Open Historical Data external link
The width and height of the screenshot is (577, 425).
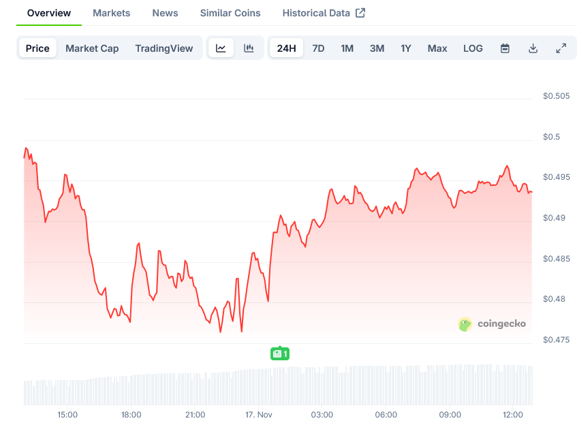[324, 13]
